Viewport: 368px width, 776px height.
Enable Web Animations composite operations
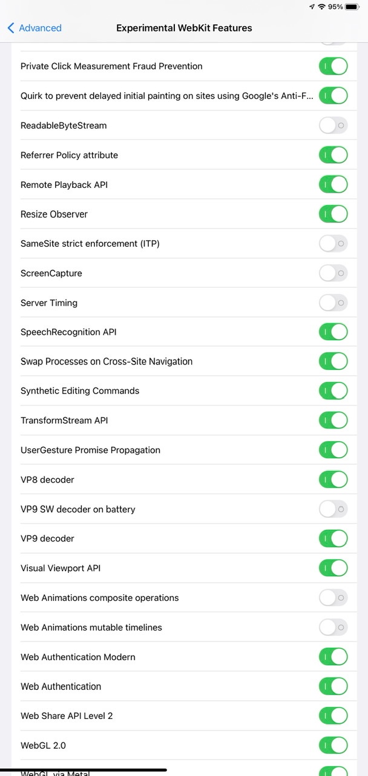(x=333, y=598)
